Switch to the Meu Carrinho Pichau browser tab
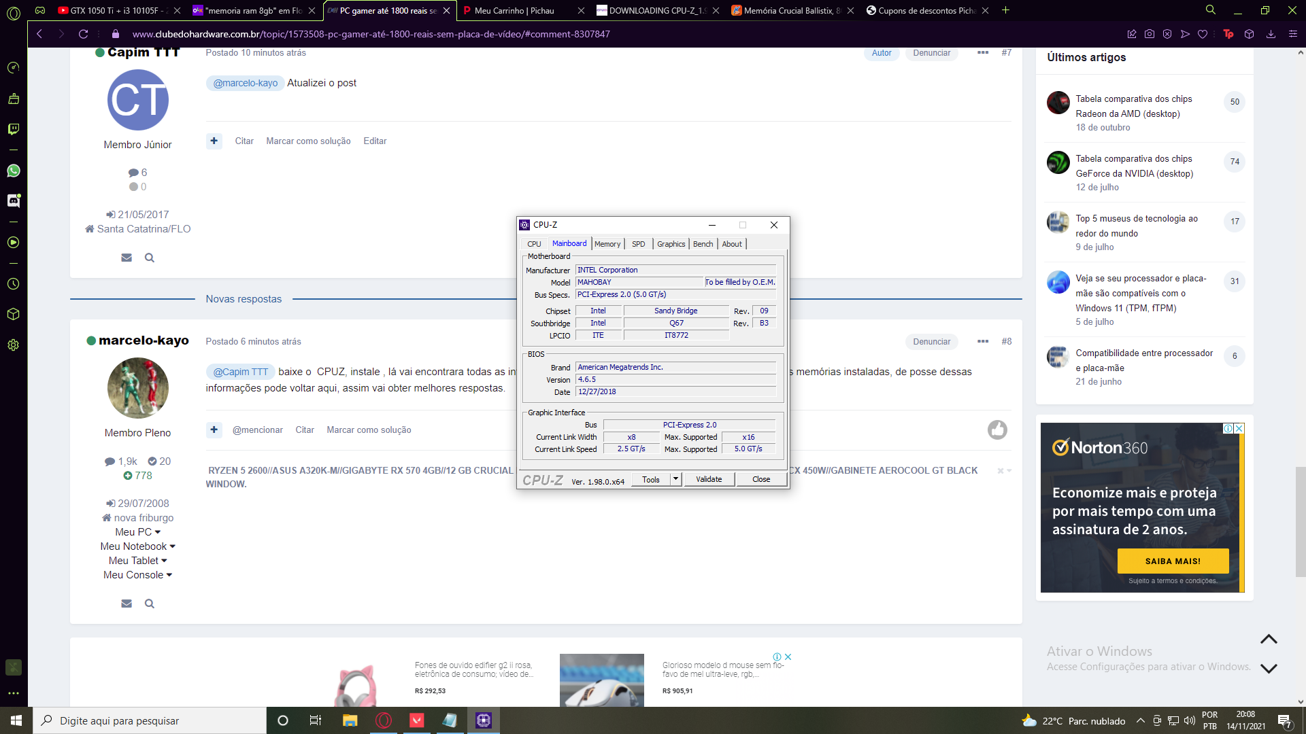This screenshot has width=1306, height=734. tap(522, 10)
